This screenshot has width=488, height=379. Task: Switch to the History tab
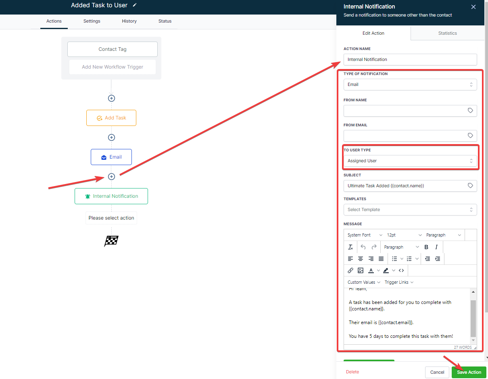pyautogui.click(x=129, y=21)
